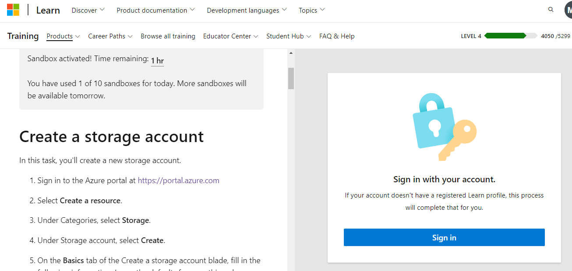Click the blue Sign in button
Viewport: 572px width, 271px height.
(x=444, y=237)
